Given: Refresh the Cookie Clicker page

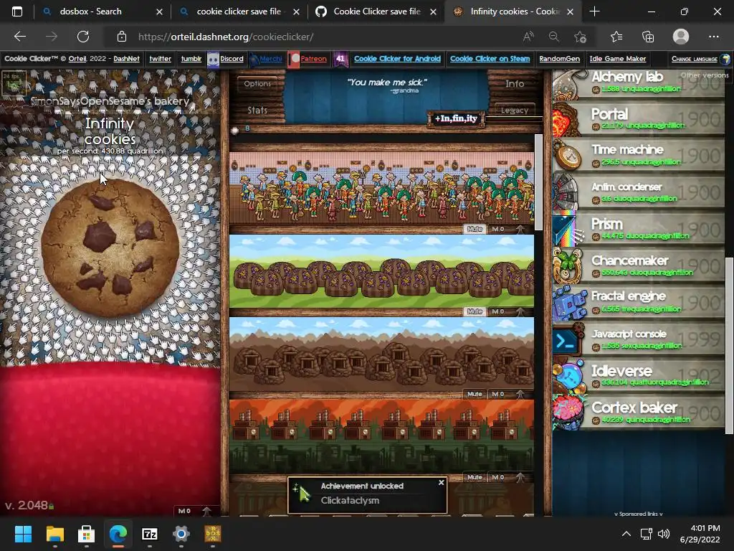Looking at the screenshot, I should pyautogui.click(x=83, y=37).
